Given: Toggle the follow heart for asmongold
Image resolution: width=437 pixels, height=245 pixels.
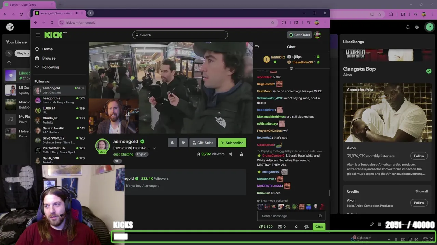Looking at the screenshot, I should click(x=183, y=143).
